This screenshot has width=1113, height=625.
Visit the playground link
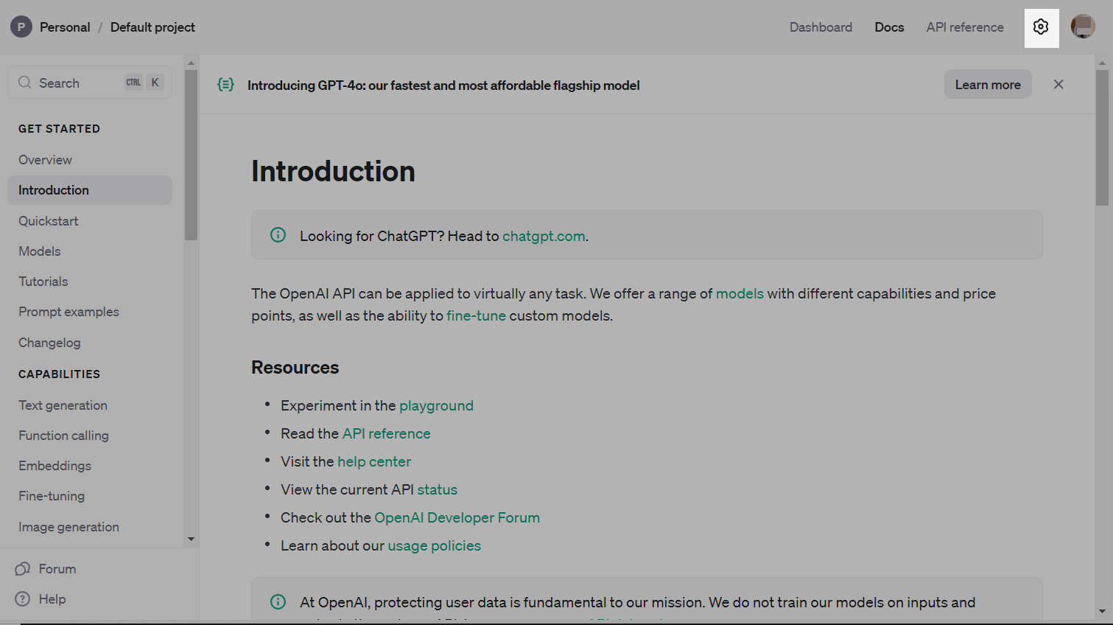[x=436, y=405]
